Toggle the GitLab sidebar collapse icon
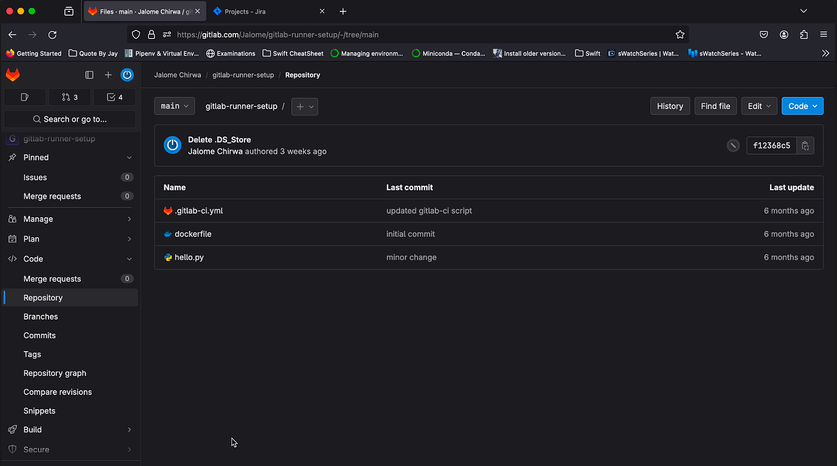The height and width of the screenshot is (466, 837). pyautogui.click(x=90, y=75)
